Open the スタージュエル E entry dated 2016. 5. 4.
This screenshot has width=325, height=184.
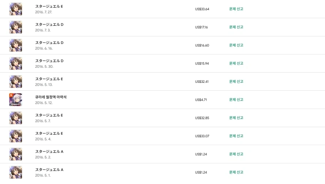click(x=49, y=133)
